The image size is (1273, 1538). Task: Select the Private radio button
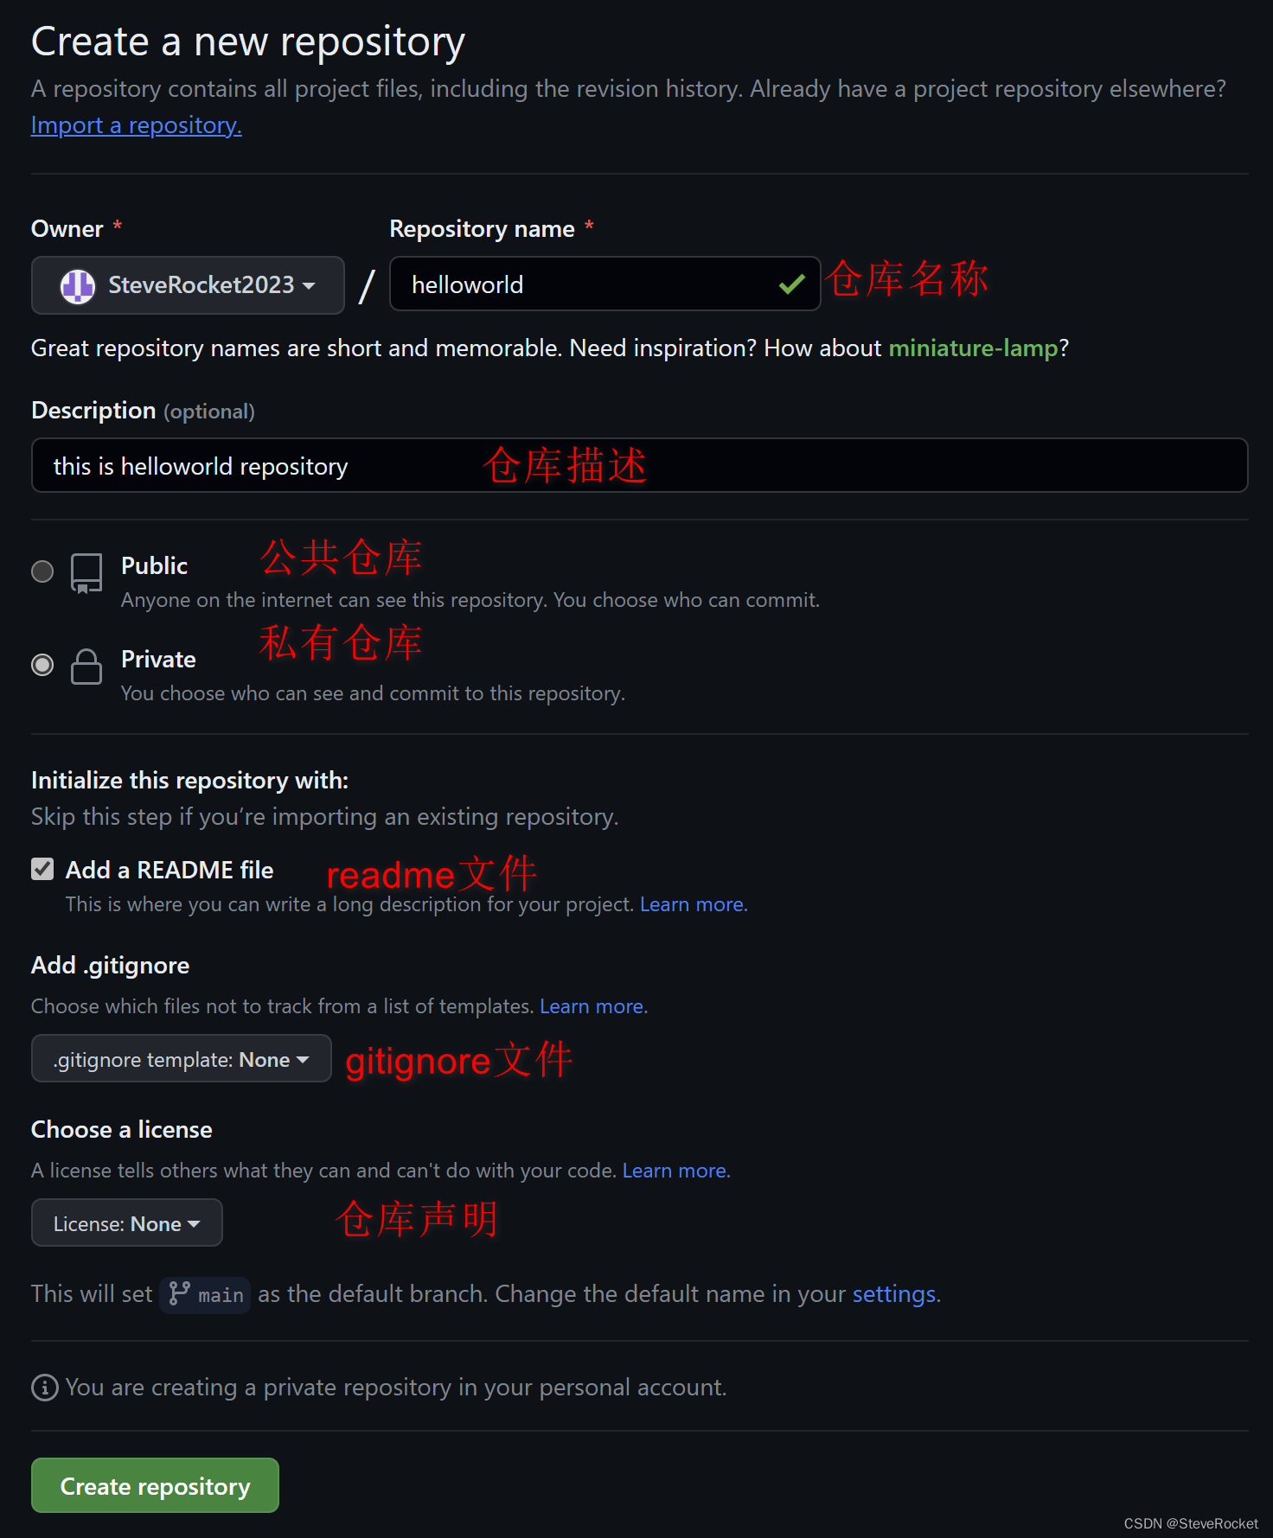(x=42, y=665)
